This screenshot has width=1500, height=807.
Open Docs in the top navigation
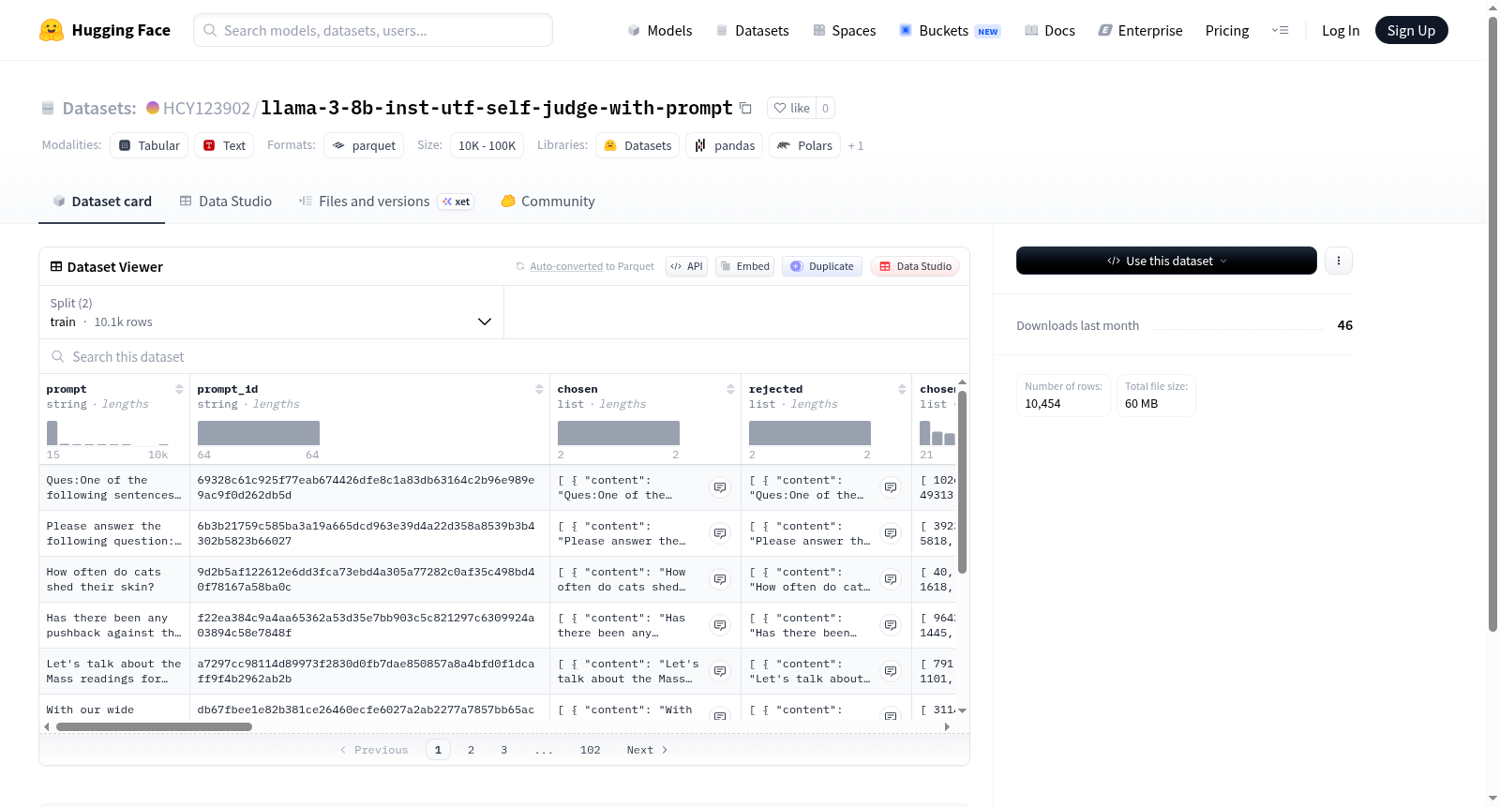pos(1050,30)
